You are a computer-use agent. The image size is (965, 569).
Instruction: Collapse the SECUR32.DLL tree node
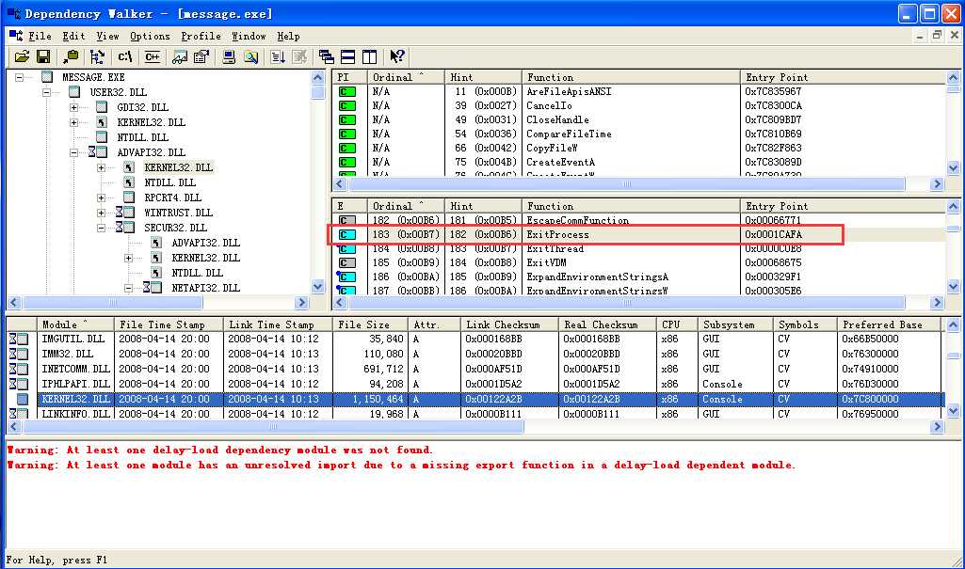(x=101, y=228)
